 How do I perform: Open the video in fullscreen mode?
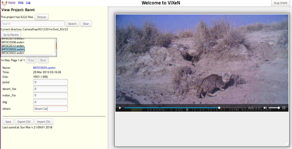pyautogui.click(x=284, y=108)
